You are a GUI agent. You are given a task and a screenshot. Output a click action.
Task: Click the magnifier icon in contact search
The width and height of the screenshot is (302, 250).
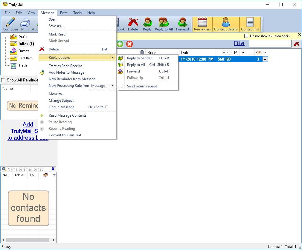pyautogui.click(x=4, y=169)
